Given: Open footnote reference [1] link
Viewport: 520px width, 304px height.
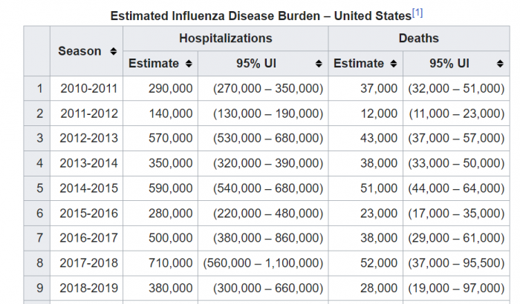Looking at the screenshot, I should coord(417,13).
